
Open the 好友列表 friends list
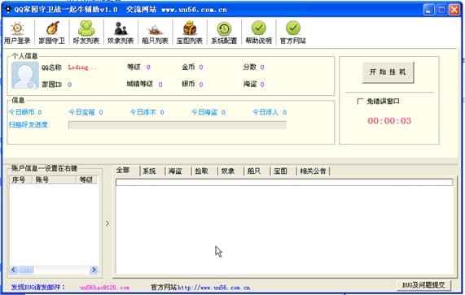[x=86, y=33]
